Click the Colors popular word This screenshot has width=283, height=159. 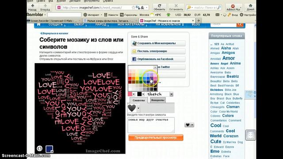tap(228, 116)
